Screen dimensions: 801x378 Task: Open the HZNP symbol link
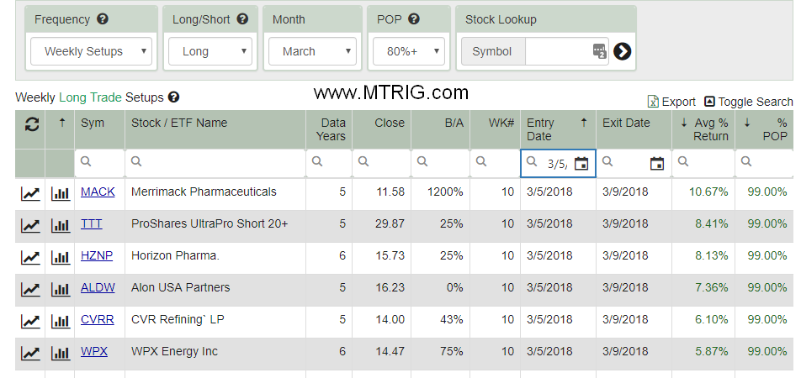[x=97, y=255]
